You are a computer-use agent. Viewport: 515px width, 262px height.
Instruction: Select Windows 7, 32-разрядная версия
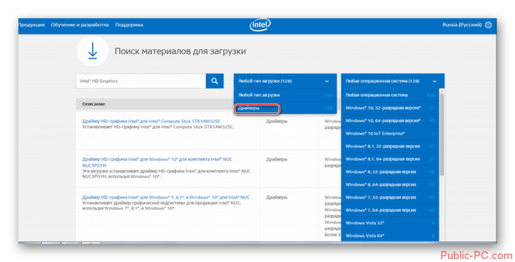click(390, 197)
